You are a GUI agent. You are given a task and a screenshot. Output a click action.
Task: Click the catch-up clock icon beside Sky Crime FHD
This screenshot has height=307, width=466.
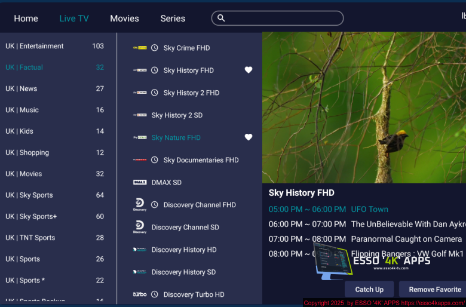click(x=154, y=48)
